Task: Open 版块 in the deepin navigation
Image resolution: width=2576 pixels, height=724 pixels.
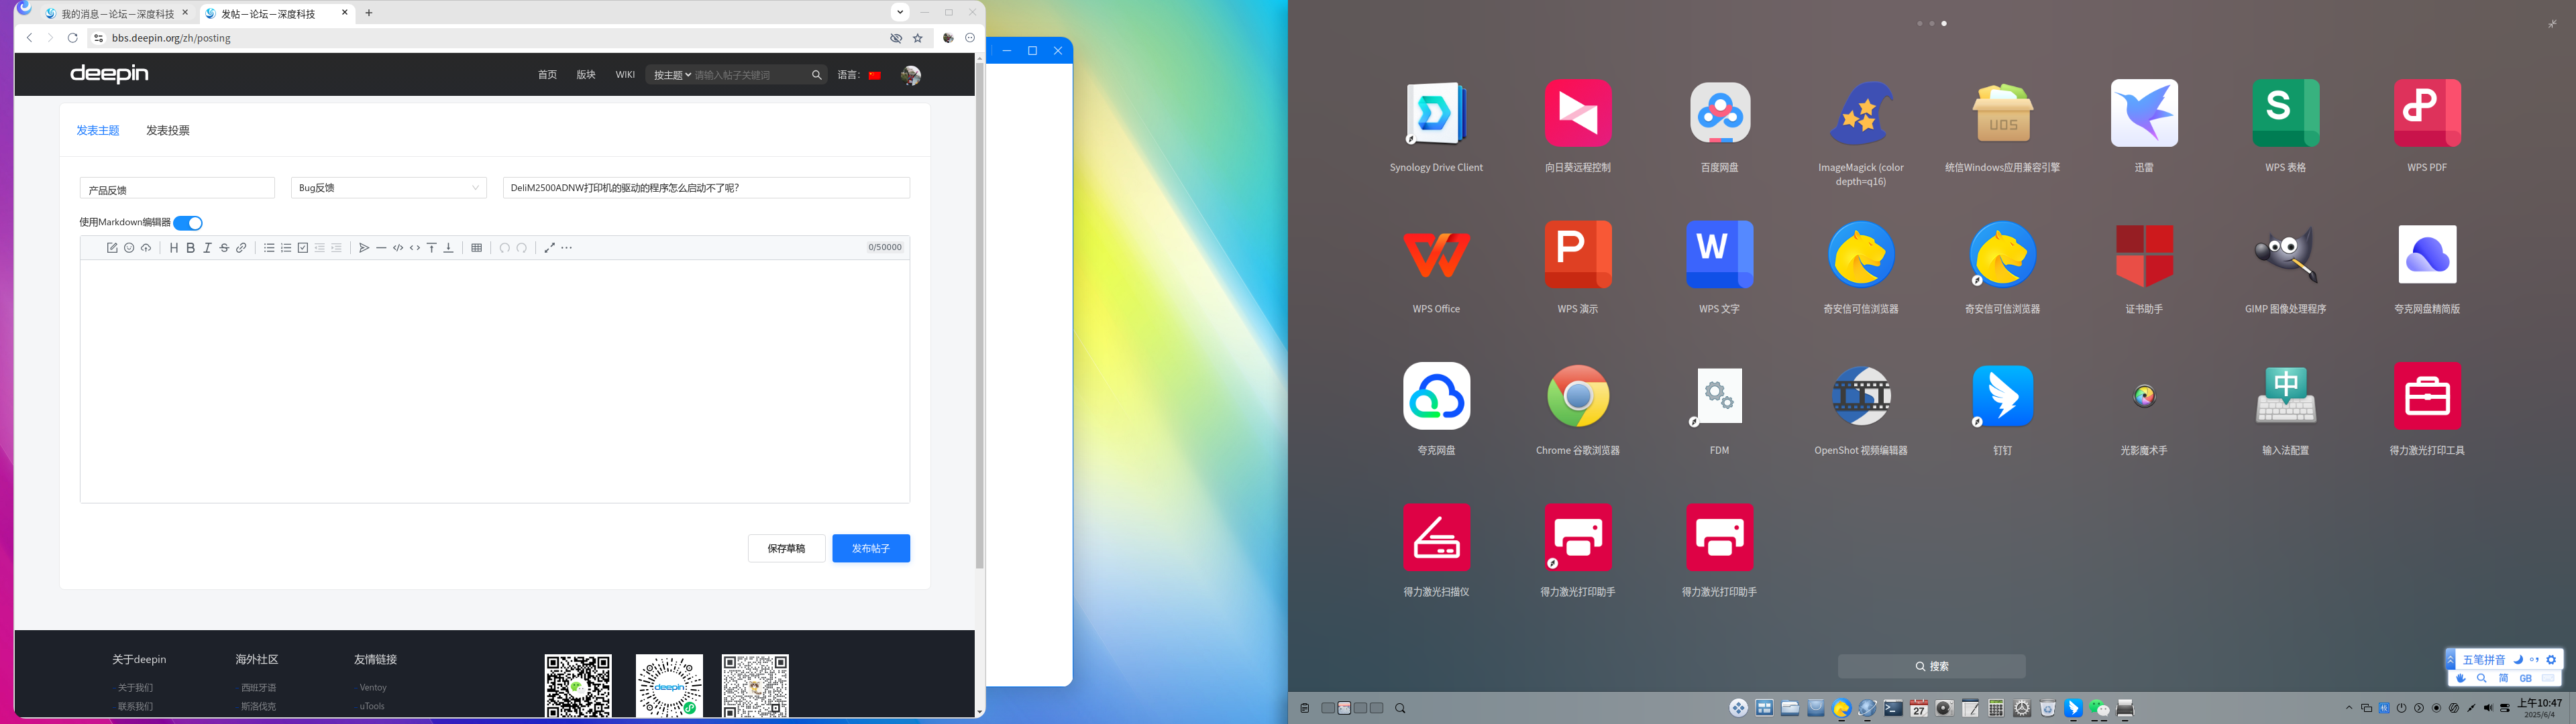Action: point(586,75)
